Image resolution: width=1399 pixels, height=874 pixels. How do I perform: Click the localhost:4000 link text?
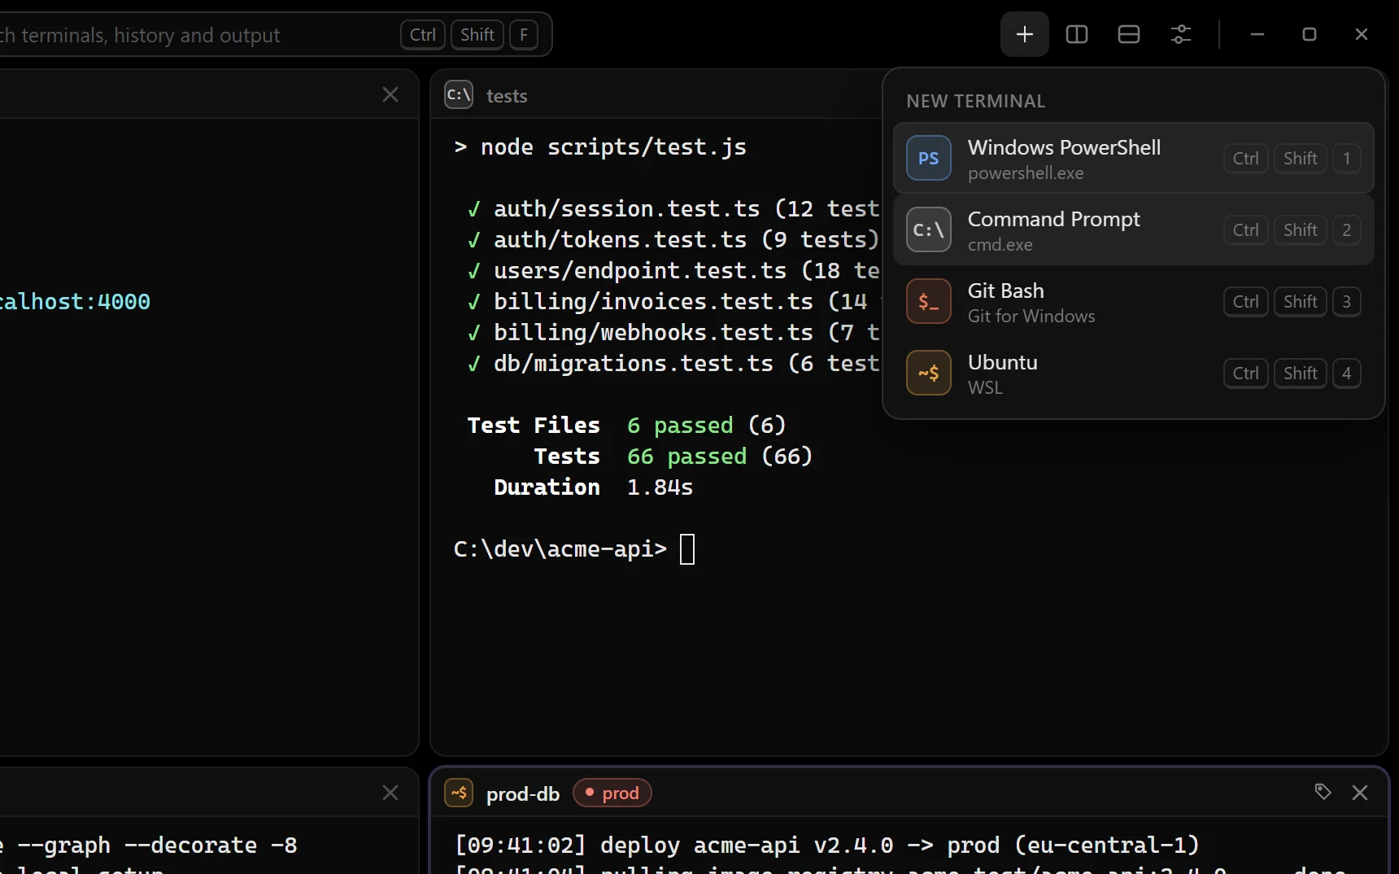coord(75,302)
